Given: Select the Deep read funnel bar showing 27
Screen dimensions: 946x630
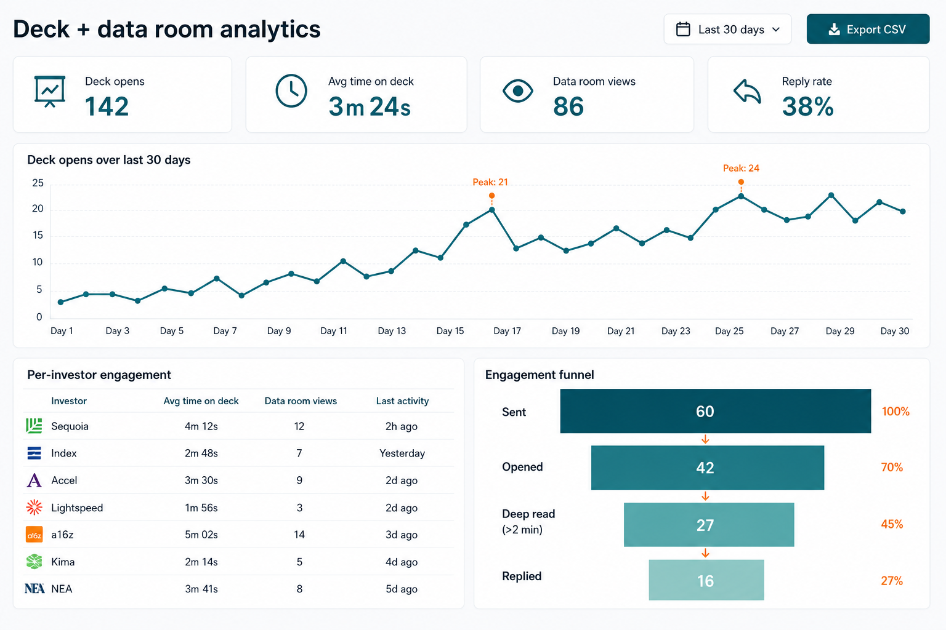Looking at the screenshot, I should [x=709, y=525].
